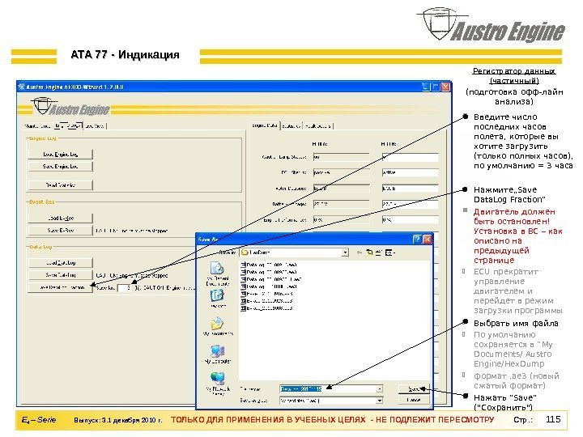Click ECU B status field showing active

(410, 173)
